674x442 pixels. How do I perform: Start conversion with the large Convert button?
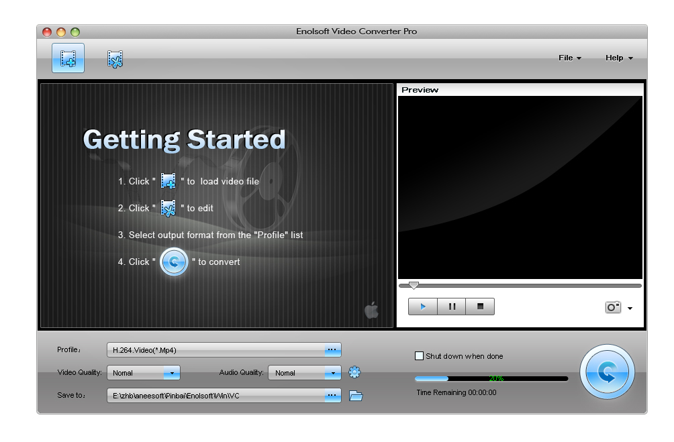tap(607, 372)
